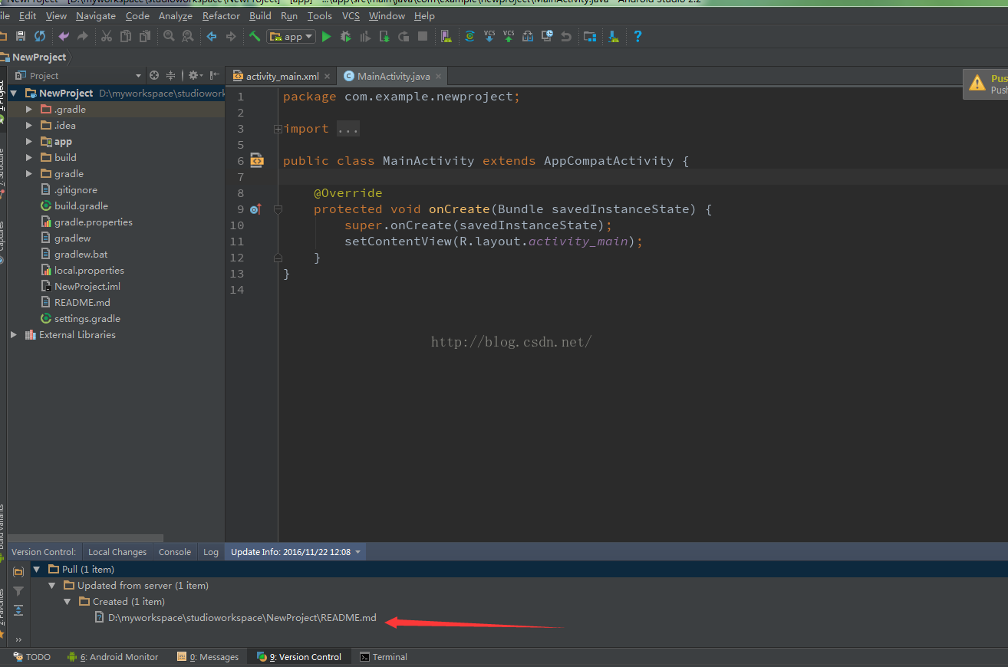This screenshot has height=667, width=1008.
Task: Click the Help question mark icon
Action: tap(637, 36)
